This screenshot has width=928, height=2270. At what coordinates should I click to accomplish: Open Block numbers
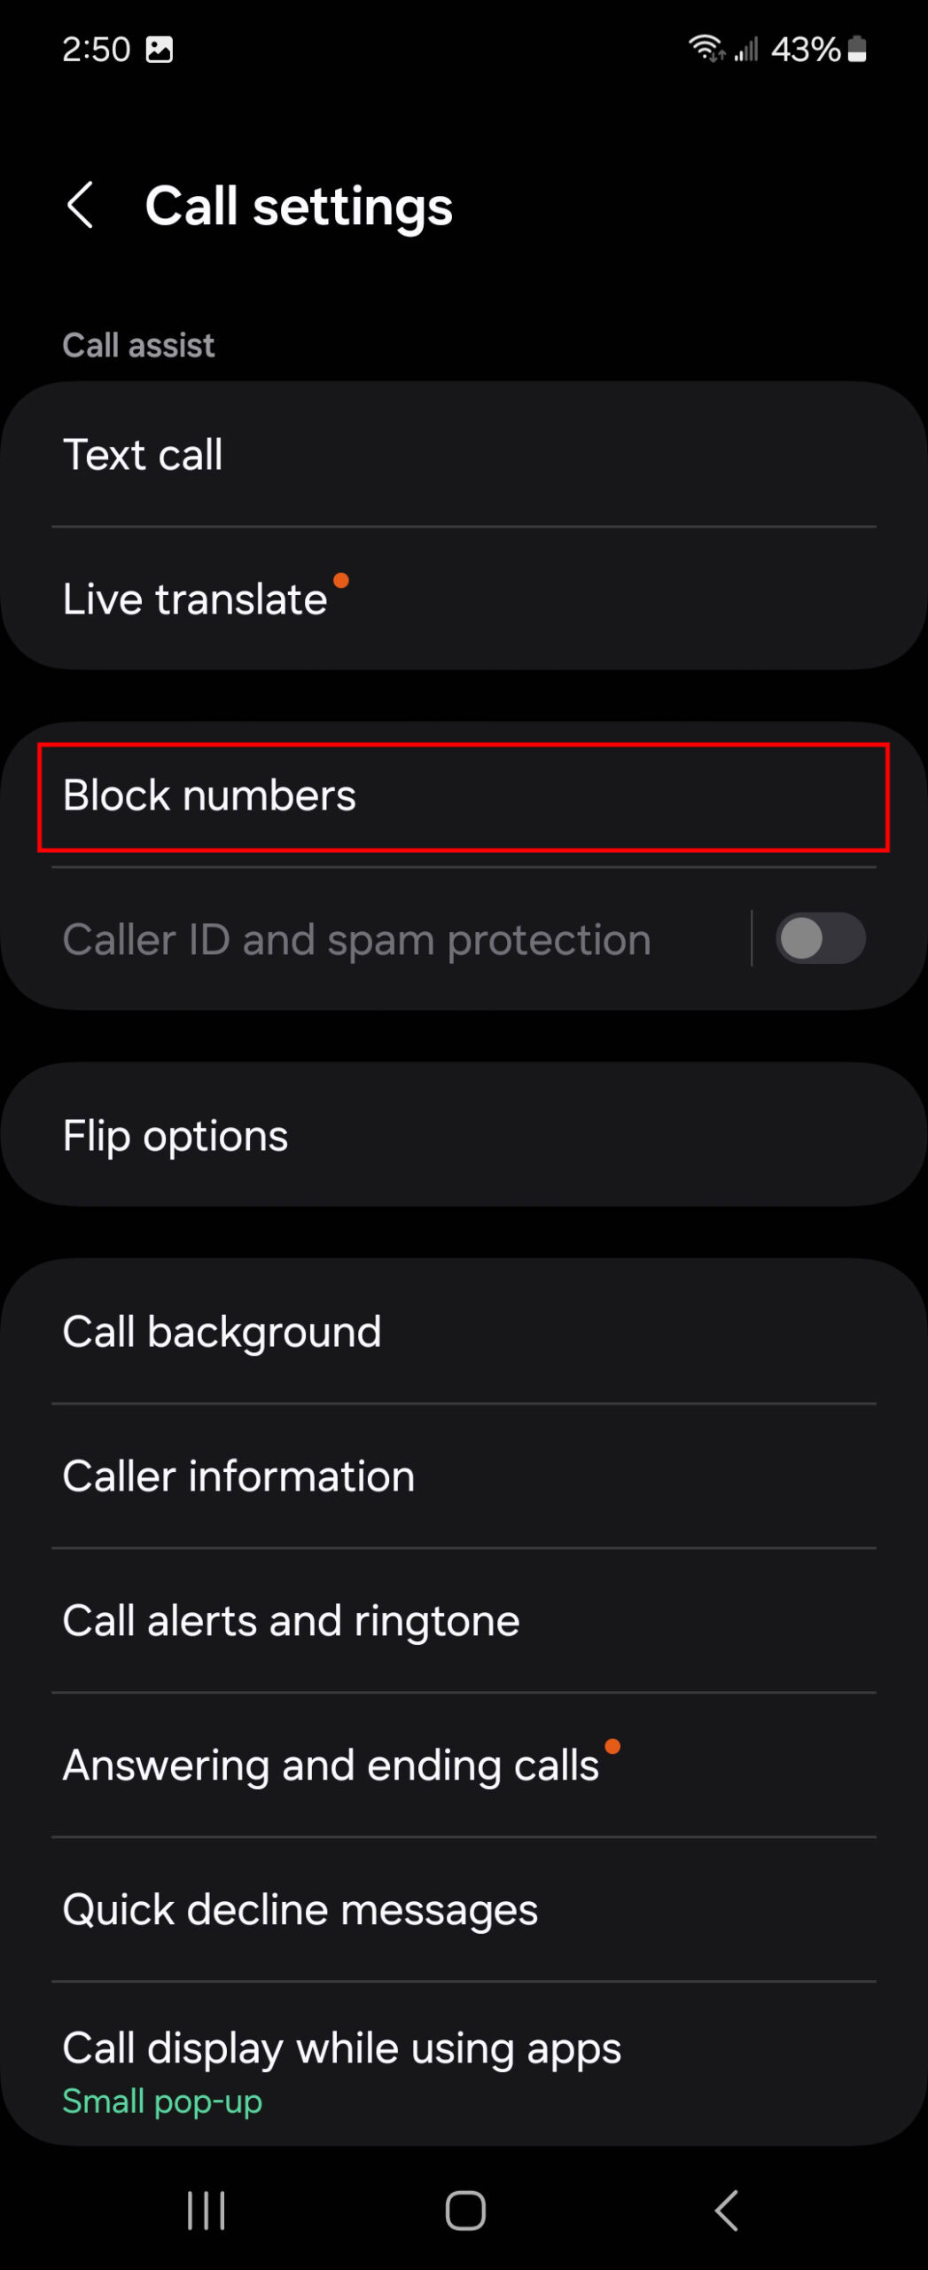[464, 796]
